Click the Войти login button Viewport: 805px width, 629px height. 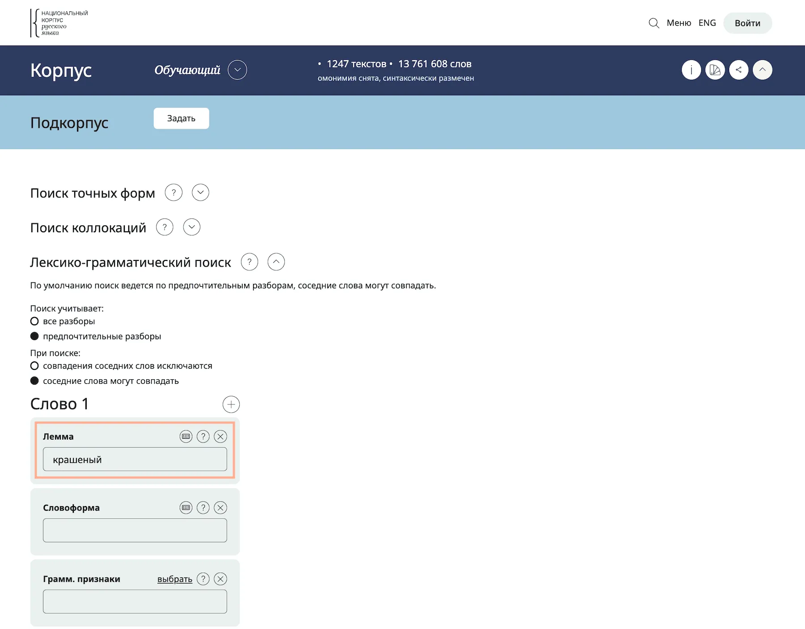coord(748,23)
